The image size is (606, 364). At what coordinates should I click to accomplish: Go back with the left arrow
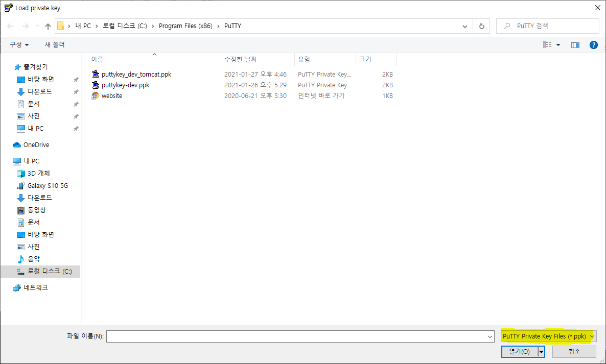click(10, 26)
